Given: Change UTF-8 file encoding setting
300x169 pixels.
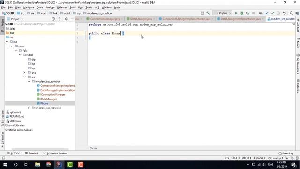Looking at the screenshot, I should [247, 158].
